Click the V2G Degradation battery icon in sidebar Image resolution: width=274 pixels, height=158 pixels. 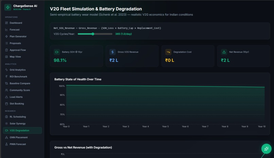[7, 130]
